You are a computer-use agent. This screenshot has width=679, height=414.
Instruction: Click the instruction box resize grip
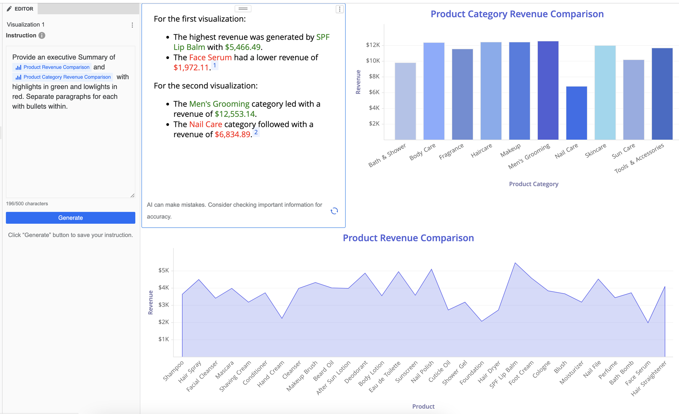point(132,195)
